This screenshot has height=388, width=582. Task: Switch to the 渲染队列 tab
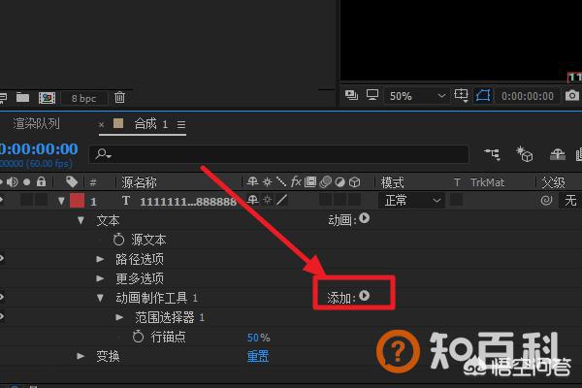tap(36, 123)
